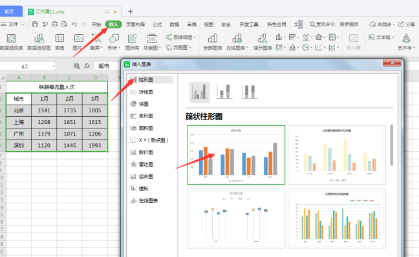Image resolution: width=419 pixels, height=257 pixels.
Task: Click the Redo arrow icon
Action: (83, 25)
